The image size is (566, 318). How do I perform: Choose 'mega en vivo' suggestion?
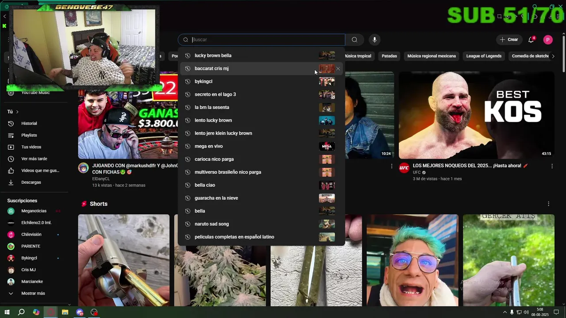[261, 146]
